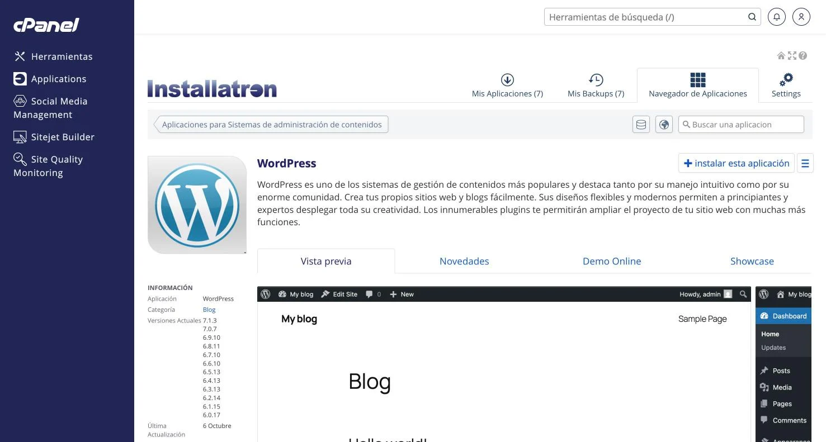Click the Installatron home icon
This screenshot has width=826, height=442.
pyautogui.click(x=781, y=55)
